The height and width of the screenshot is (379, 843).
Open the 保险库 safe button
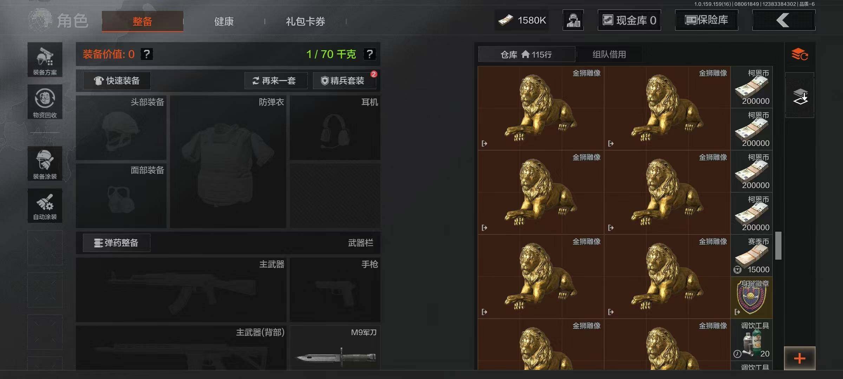pos(706,20)
